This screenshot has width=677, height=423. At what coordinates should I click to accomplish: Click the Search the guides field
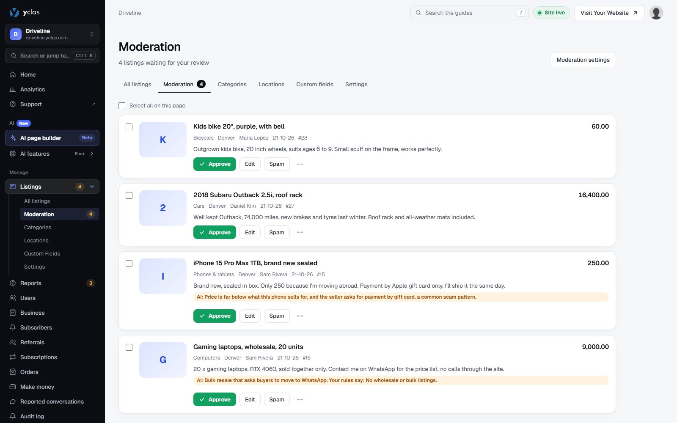pyautogui.click(x=470, y=13)
